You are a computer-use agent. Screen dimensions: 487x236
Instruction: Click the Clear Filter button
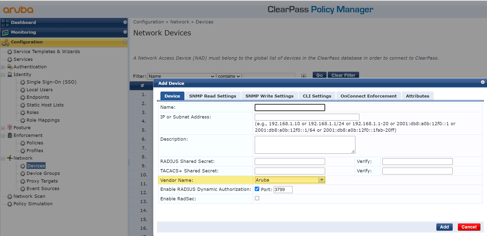[x=343, y=75]
